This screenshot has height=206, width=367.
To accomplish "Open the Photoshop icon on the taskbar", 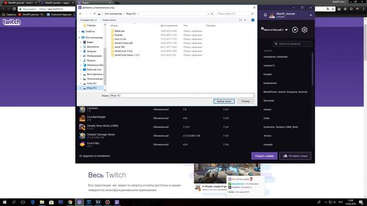I will coord(61,202).
